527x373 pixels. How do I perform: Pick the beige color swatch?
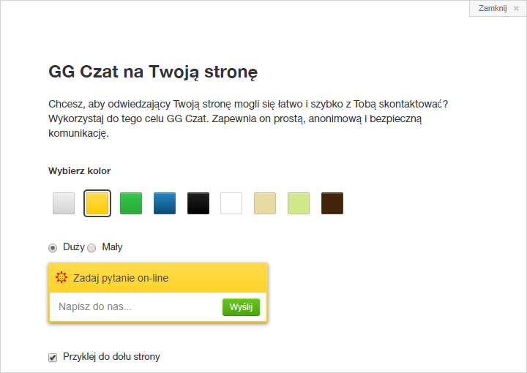[x=265, y=203]
